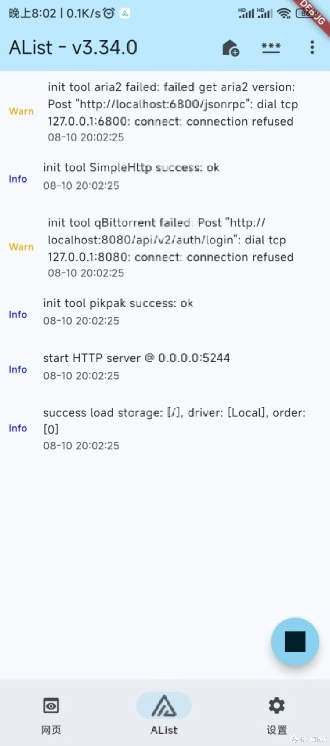Stop the AList service square button
330x746 pixels.
[x=295, y=642]
